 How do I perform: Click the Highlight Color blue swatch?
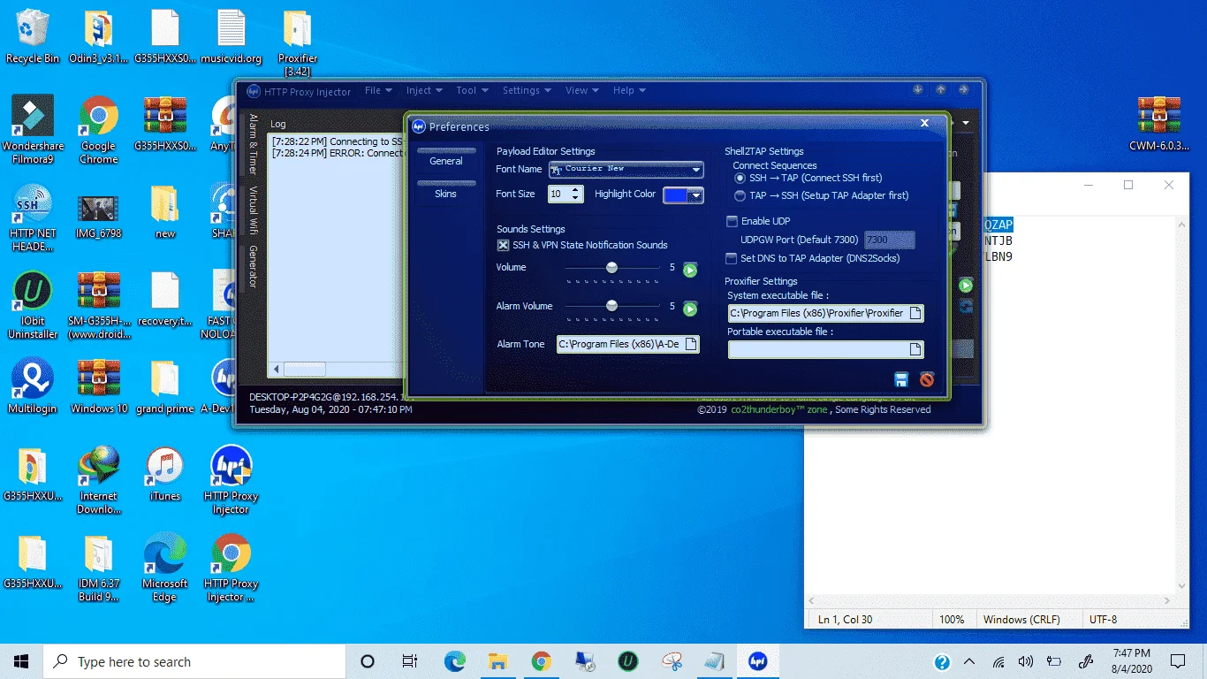tap(676, 195)
